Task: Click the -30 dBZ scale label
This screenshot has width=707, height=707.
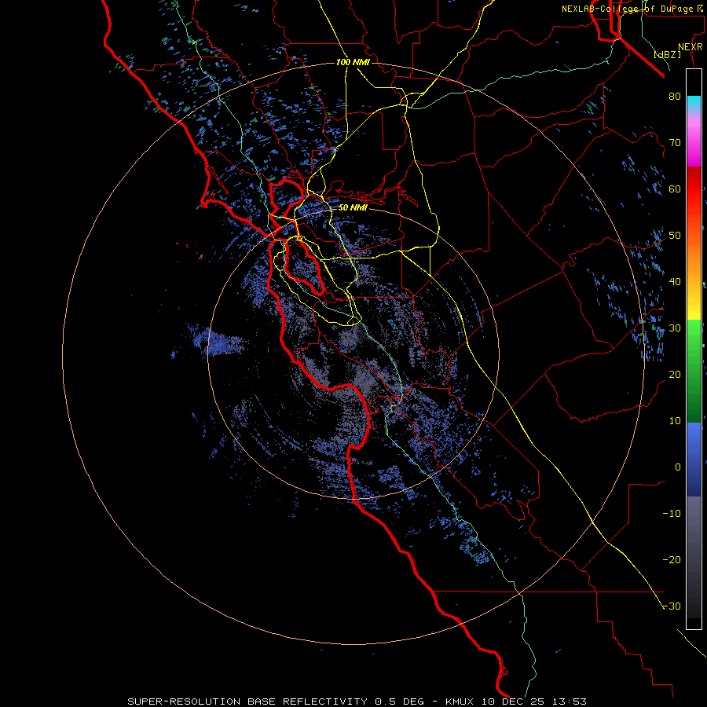Action: [672, 606]
